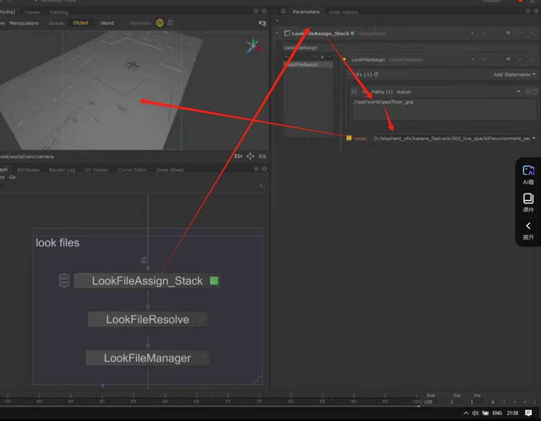541x421 pixels.
Task: Click the timeline ruler at frame 80
Action: pyautogui.click(x=291, y=401)
